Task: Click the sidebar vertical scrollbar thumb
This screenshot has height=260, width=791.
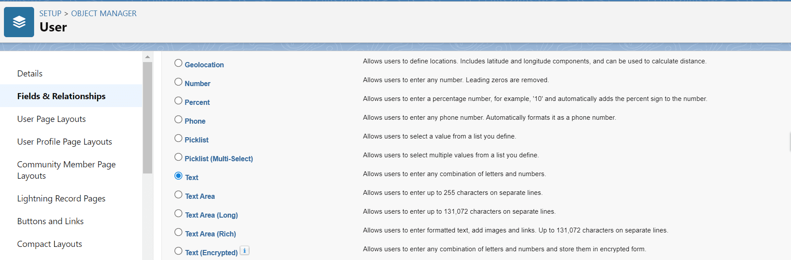Action: [147, 118]
